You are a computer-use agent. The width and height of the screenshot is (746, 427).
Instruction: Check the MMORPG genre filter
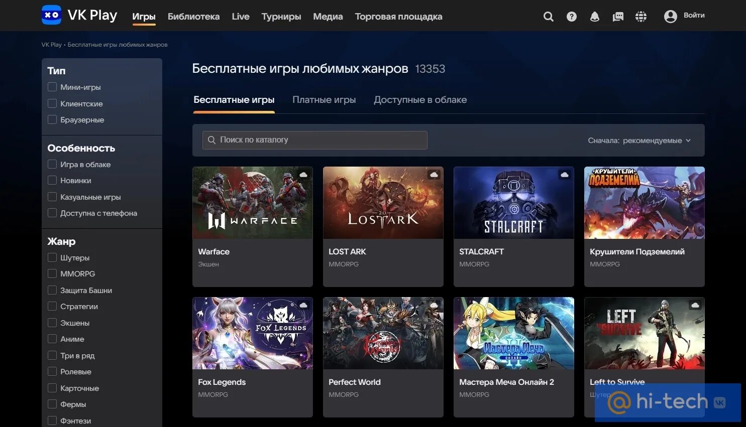[52, 273]
